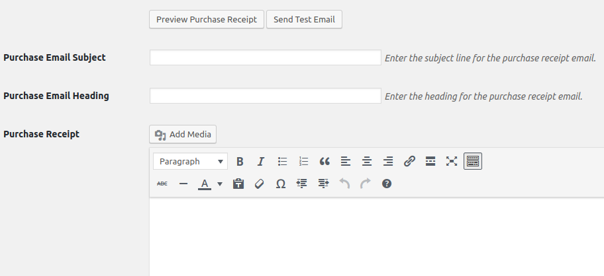Insert Read More tag
This screenshot has width=604, height=276.
pyautogui.click(x=430, y=161)
